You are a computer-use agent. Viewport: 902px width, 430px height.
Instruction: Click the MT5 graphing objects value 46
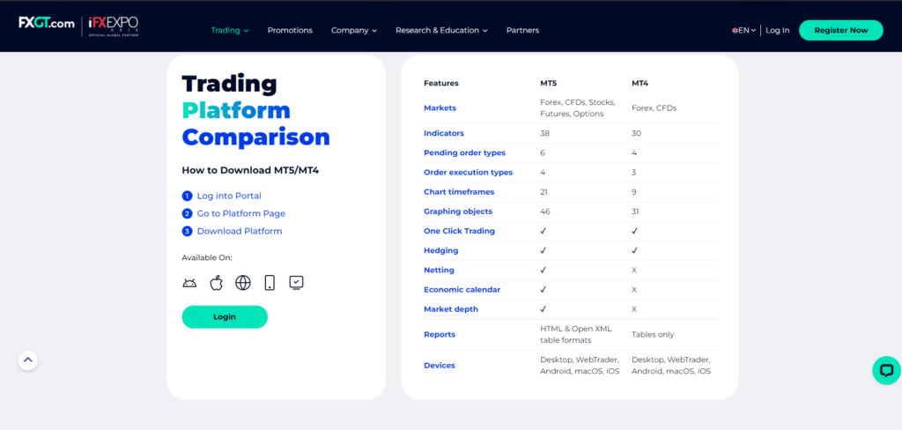click(544, 211)
